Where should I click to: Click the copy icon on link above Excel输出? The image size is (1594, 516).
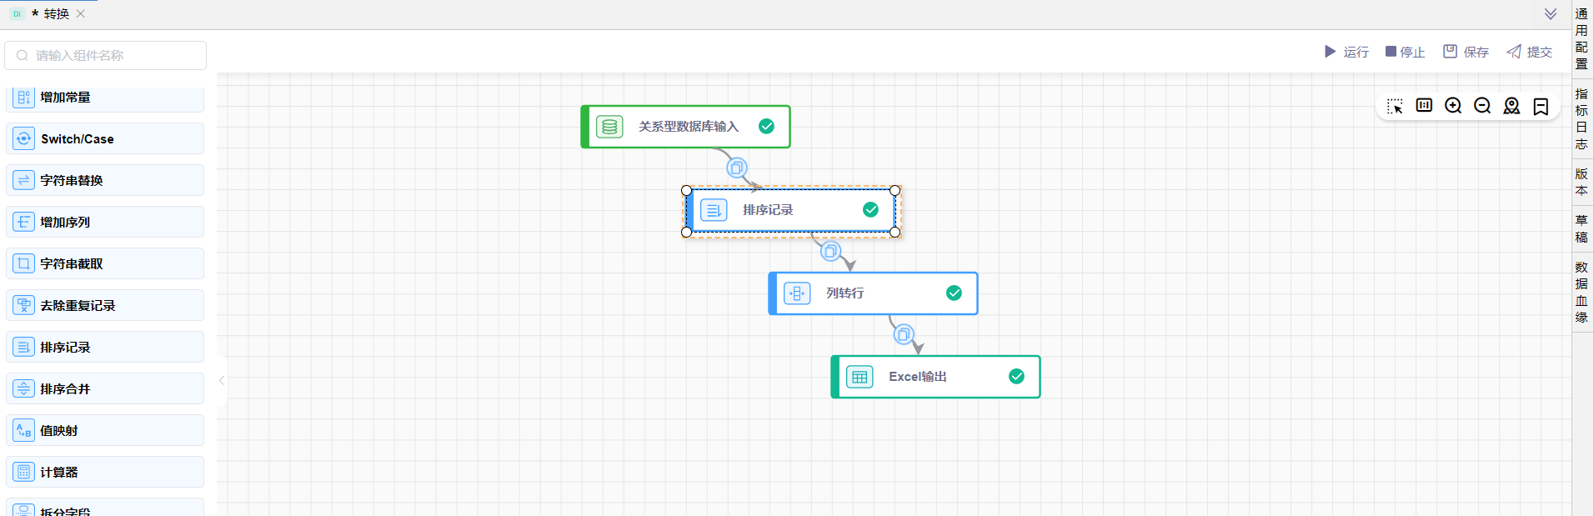[904, 335]
